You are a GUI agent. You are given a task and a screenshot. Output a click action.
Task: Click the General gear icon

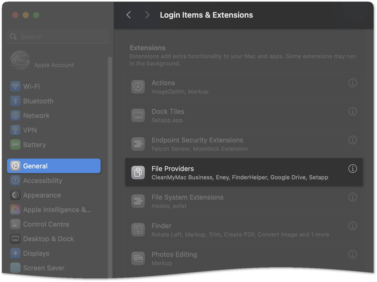click(x=15, y=166)
